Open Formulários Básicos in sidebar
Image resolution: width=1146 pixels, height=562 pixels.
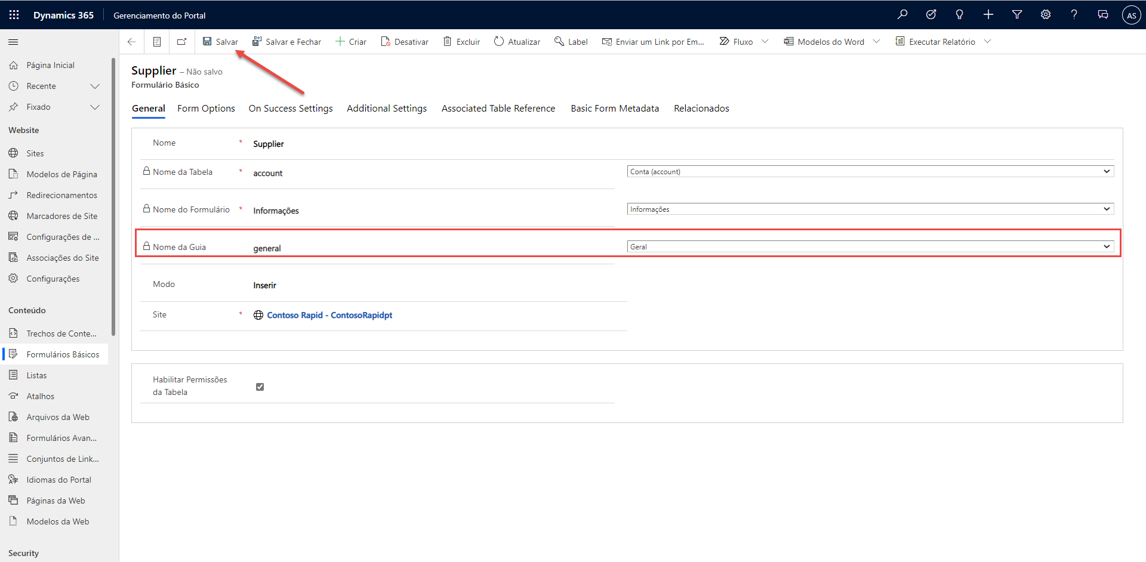point(55,355)
